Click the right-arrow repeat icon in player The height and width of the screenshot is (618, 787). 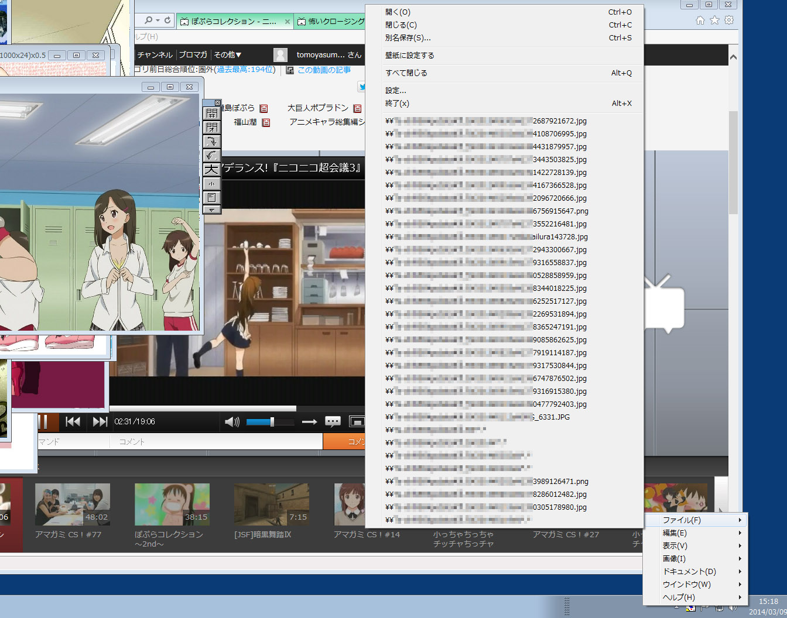click(x=309, y=421)
